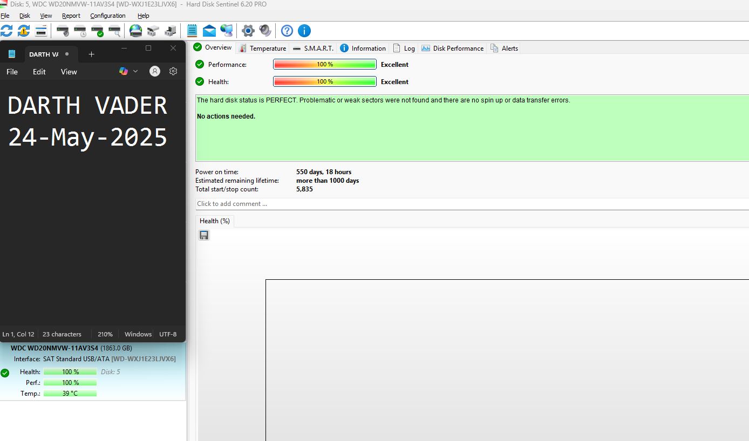This screenshot has width=749, height=441.
Task: Click 'Windows' line ending in Notepad status bar
Action: [138, 334]
